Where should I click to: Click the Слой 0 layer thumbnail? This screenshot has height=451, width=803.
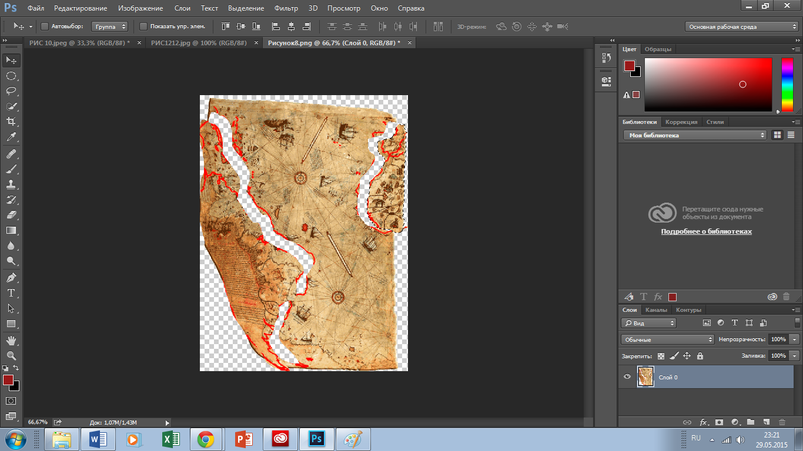[645, 376]
